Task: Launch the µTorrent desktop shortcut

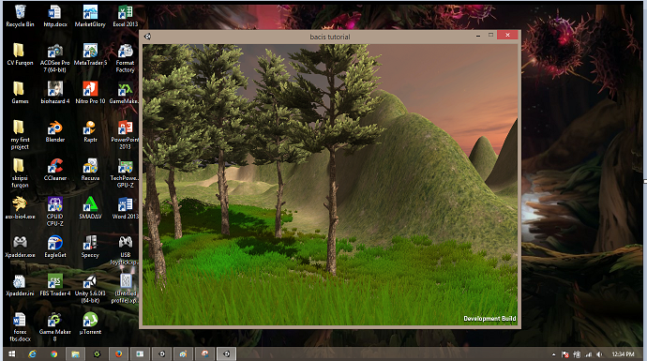Action: pyautogui.click(x=90, y=323)
